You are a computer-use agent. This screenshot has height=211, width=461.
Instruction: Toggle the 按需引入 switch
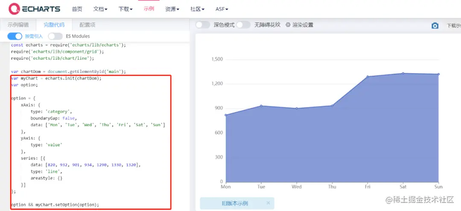click(x=15, y=36)
